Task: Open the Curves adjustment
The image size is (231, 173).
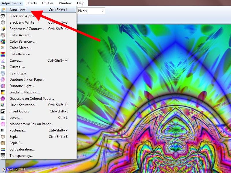Action: coord(38,61)
